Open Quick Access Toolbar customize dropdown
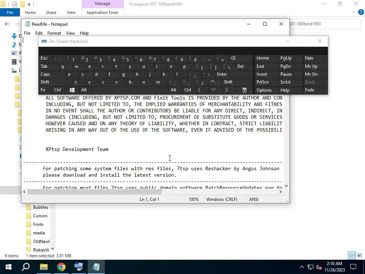365x274 pixels. (29, 4)
